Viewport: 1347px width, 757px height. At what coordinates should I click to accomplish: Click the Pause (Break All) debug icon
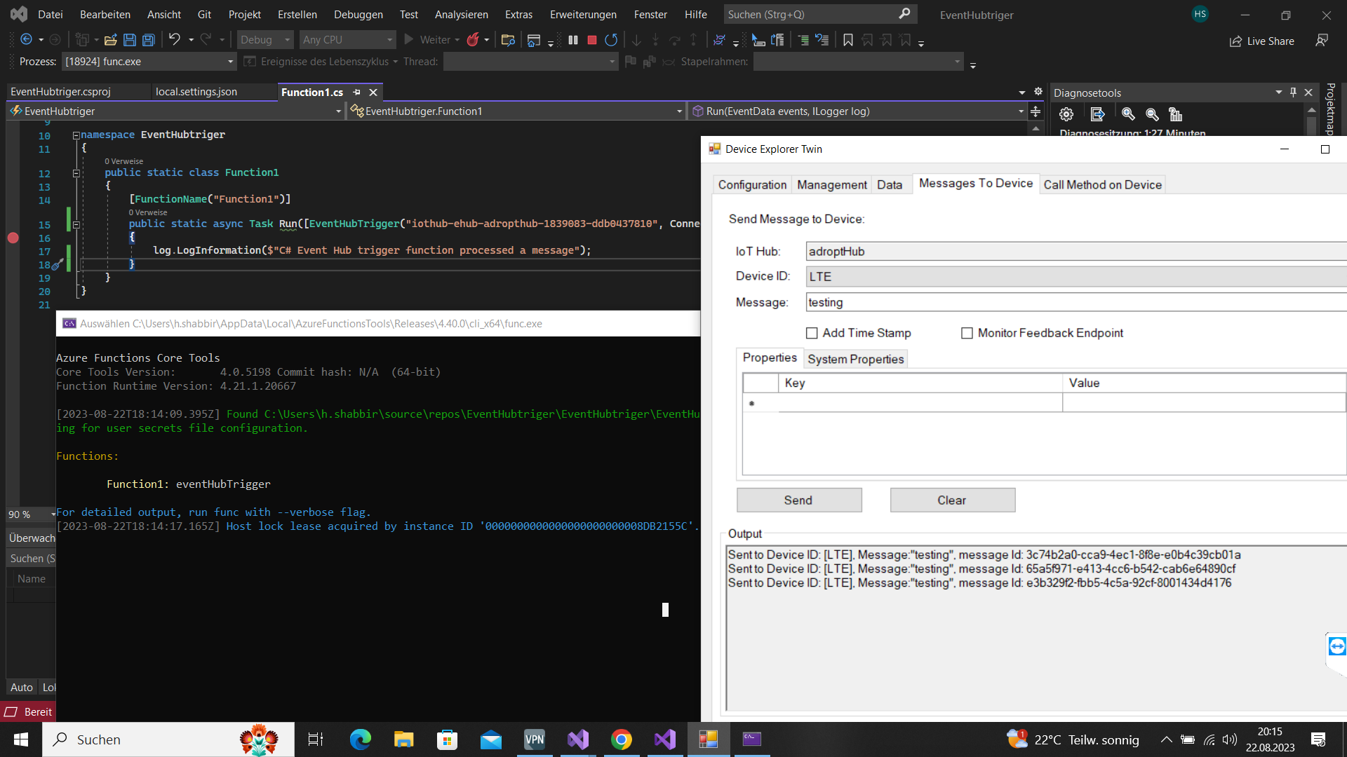(x=573, y=41)
